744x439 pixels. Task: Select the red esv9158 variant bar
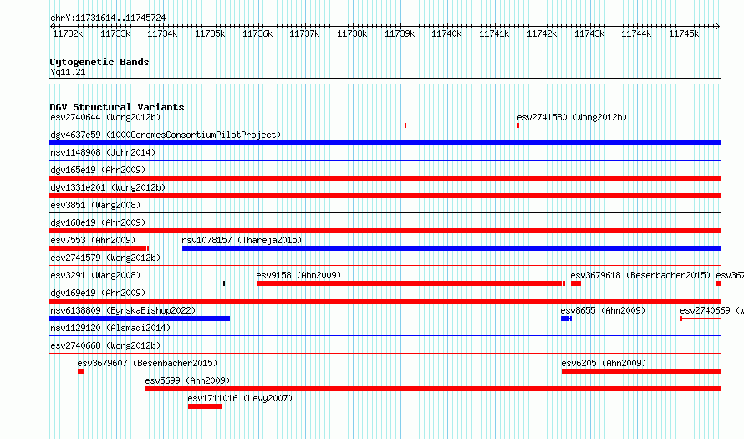[x=411, y=283]
